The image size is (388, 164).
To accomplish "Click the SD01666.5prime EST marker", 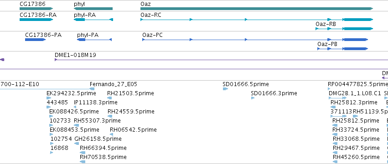I will pos(225,89).
